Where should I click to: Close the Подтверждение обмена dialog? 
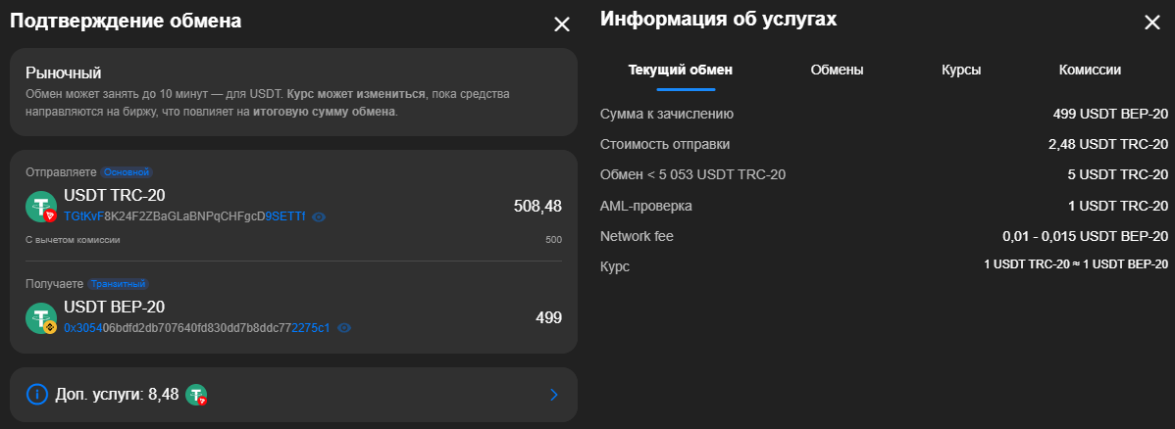point(561,24)
